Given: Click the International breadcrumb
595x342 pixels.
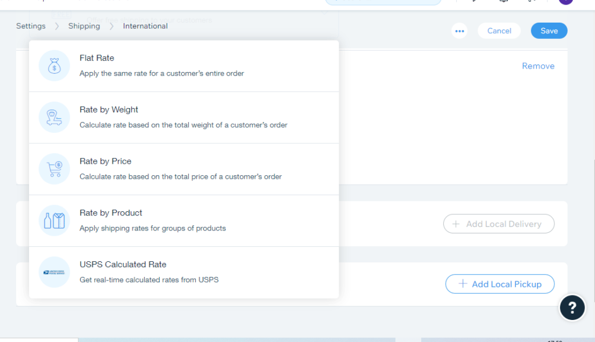Looking at the screenshot, I should click(145, 26).
